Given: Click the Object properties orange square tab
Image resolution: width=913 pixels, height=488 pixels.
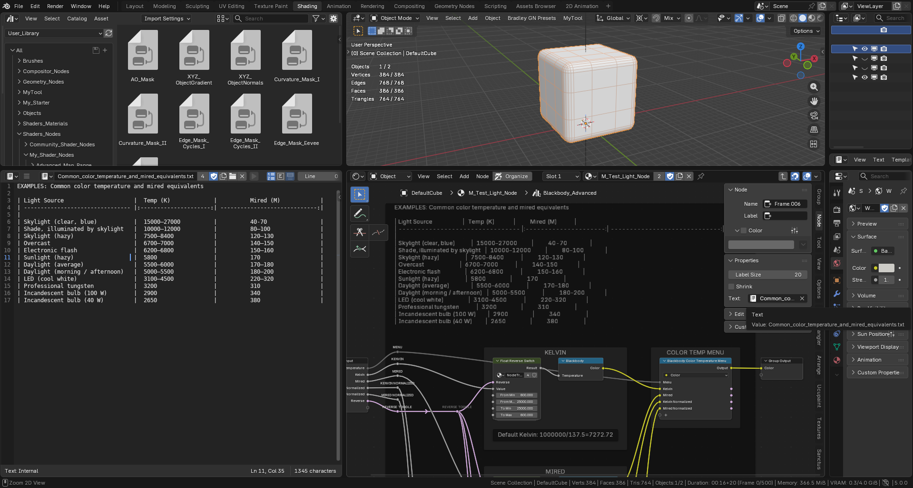Looking at the screenshot, I should [837, 280].
